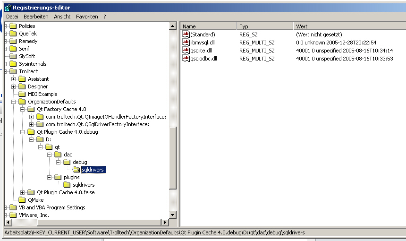Click the SlySoft folder icon
This screenshot has width=406, height=241.
pos(13,56)
